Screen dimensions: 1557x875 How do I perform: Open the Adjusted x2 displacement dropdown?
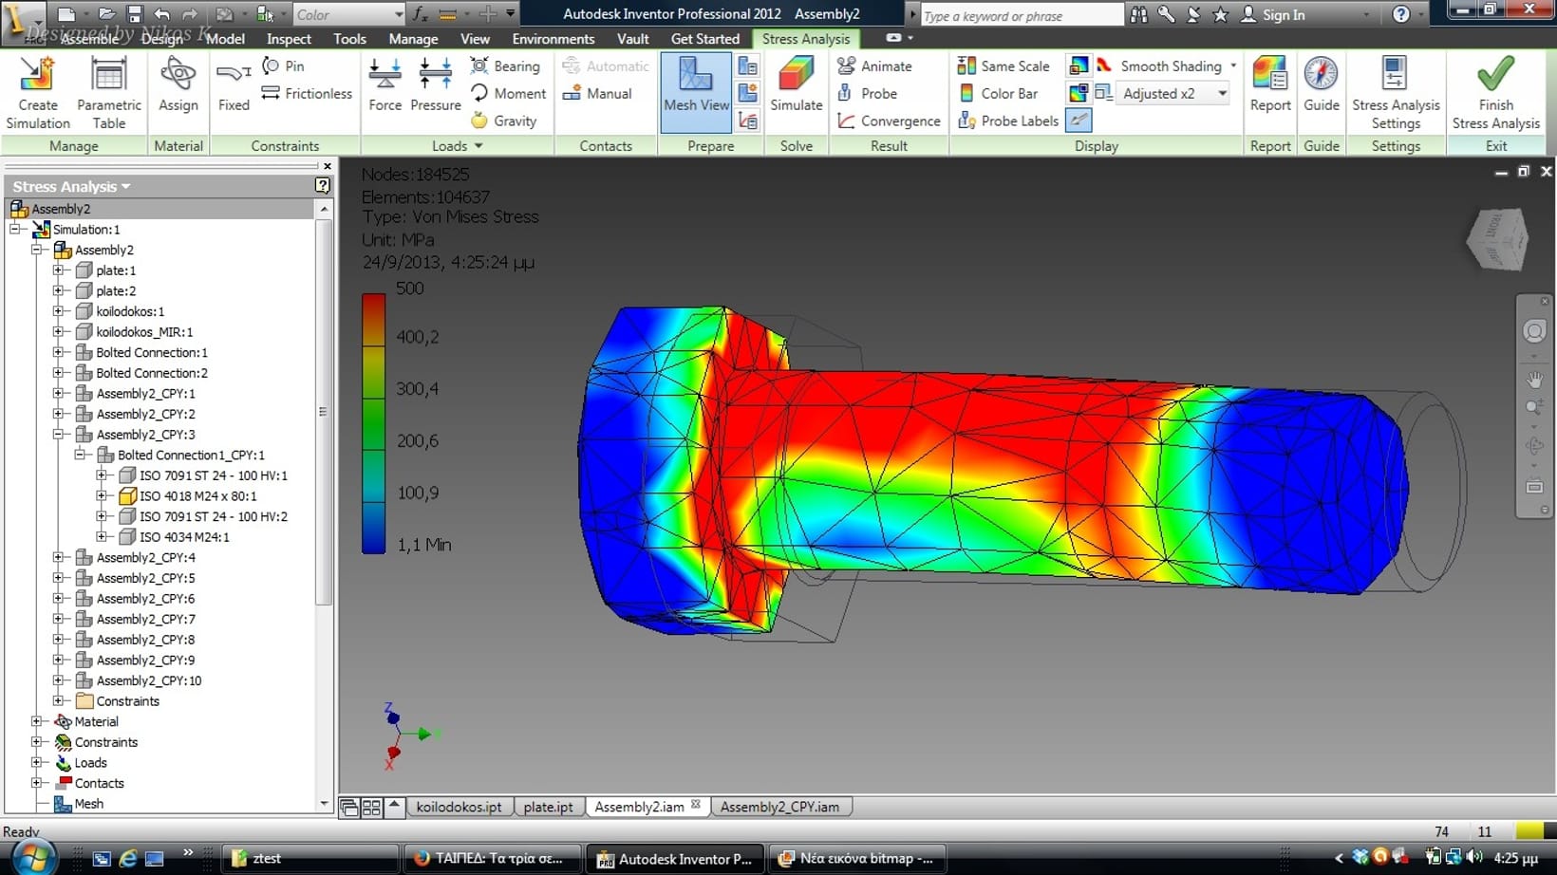1222,93
